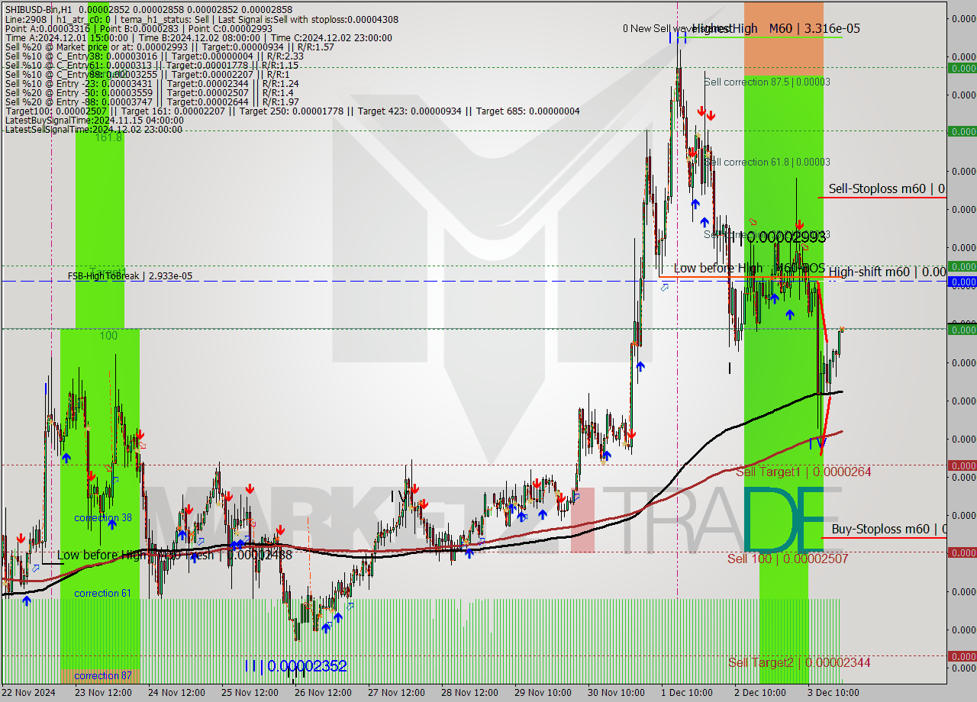This screenshot has width=977, height=702.
Task: Select the 'Sell %20 @ Market price' line
Action: (x=169, y=47)
